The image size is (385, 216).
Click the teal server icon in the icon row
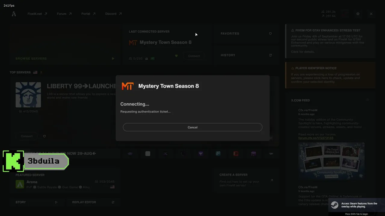tap(218, 154)
